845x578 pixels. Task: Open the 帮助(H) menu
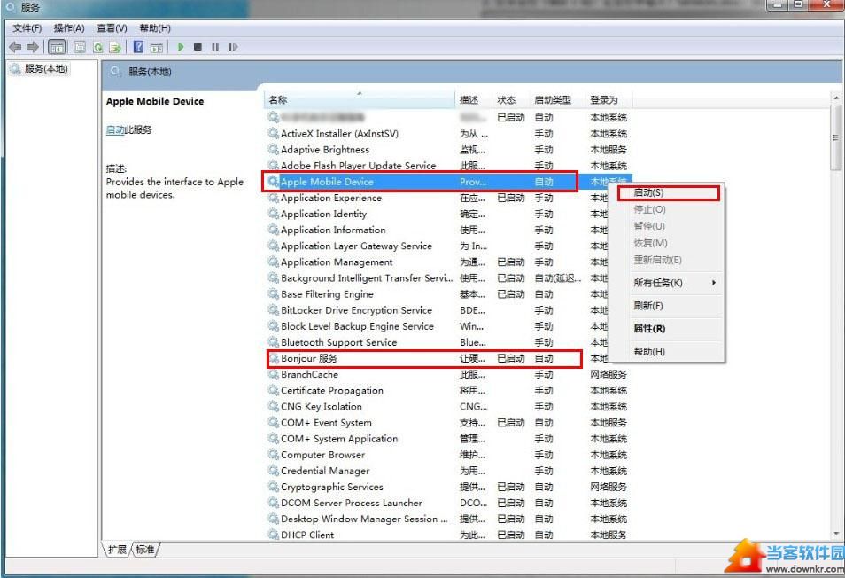pyautogui.click(x=155, y=28)
